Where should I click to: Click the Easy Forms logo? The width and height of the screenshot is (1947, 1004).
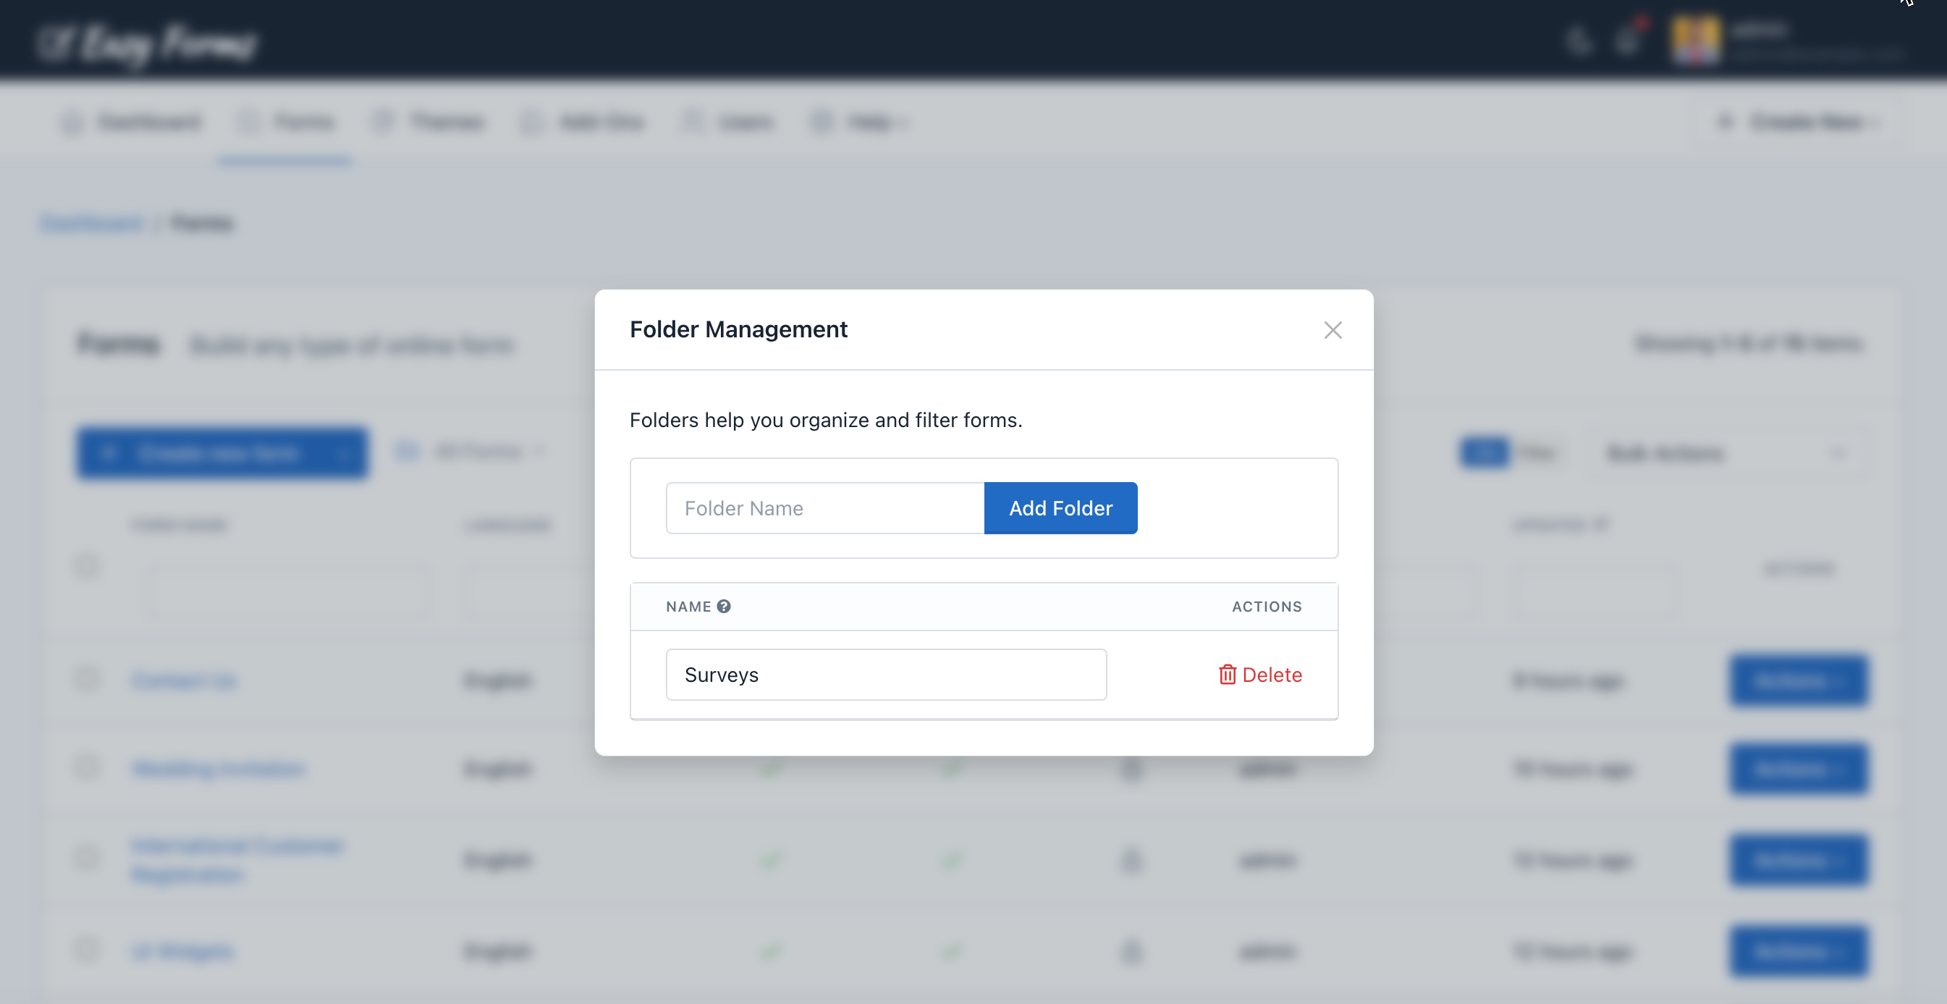point(148,41)
